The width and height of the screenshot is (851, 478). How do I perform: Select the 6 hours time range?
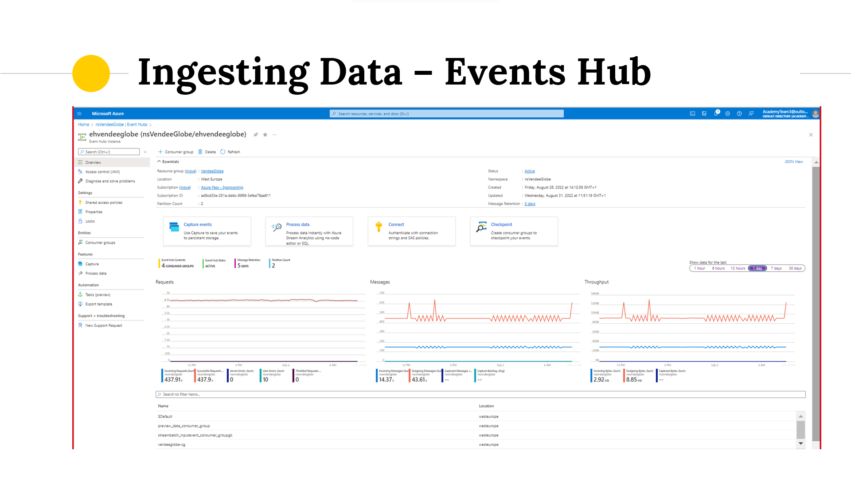[x=718, y=268]
